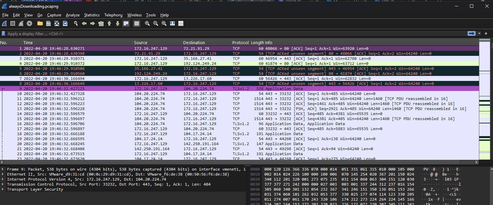Zoom in the main window text

click(x=147, y=23)
